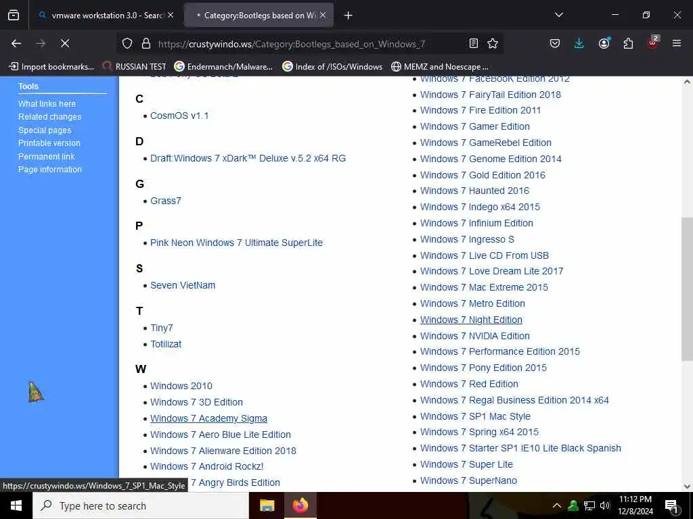The image size is (693, 519).
Task: Open Windows 7 SuperNano link
Action: pyautogui.click(x=468, y=480)
